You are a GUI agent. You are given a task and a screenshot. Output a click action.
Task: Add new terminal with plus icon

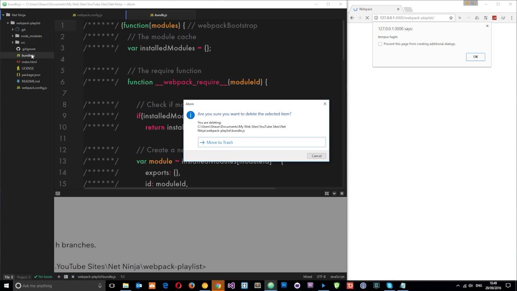59,277
